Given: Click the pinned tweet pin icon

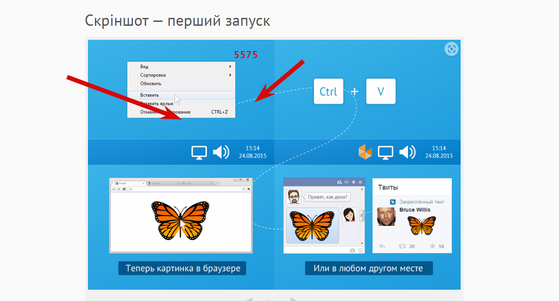Looking at the screenshot, I should [x=393, y=202].
